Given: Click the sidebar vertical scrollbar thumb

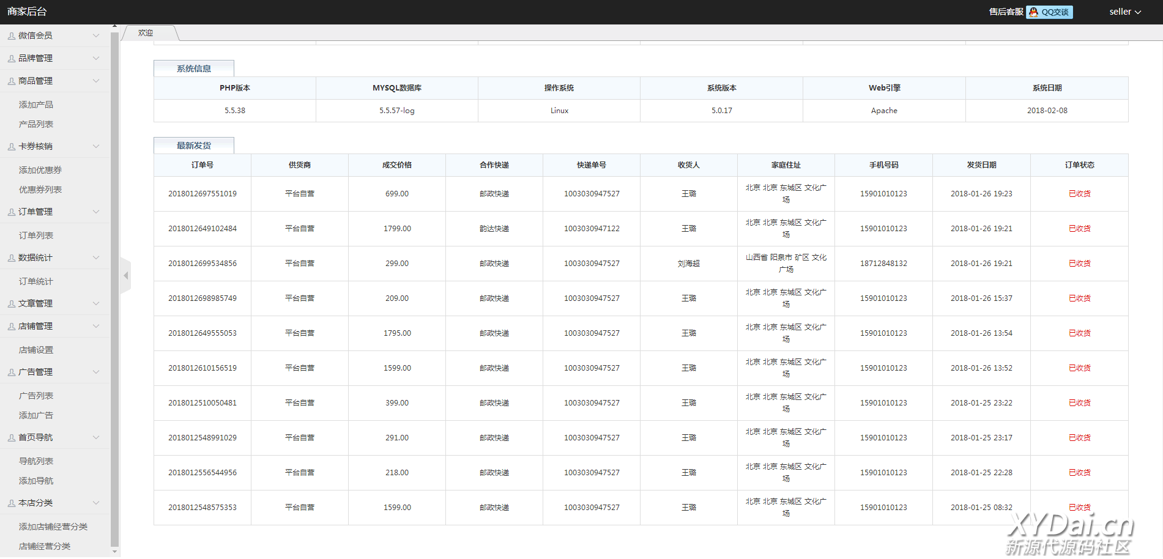Looking at the screenshot, I should point(114,289).
